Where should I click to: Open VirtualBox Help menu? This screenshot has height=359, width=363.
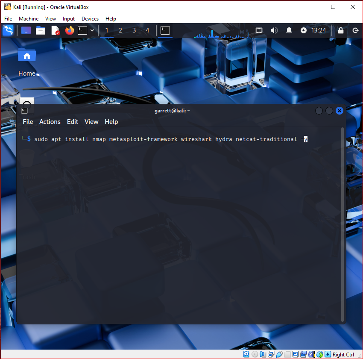click(111, 19)
